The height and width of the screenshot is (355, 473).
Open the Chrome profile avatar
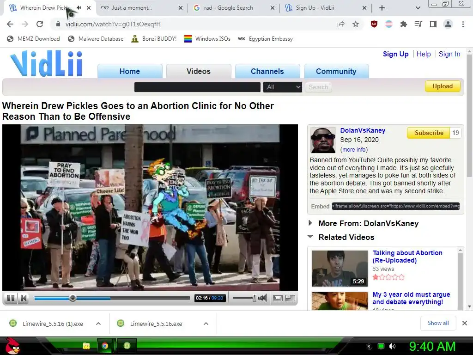tap(448, 24)
